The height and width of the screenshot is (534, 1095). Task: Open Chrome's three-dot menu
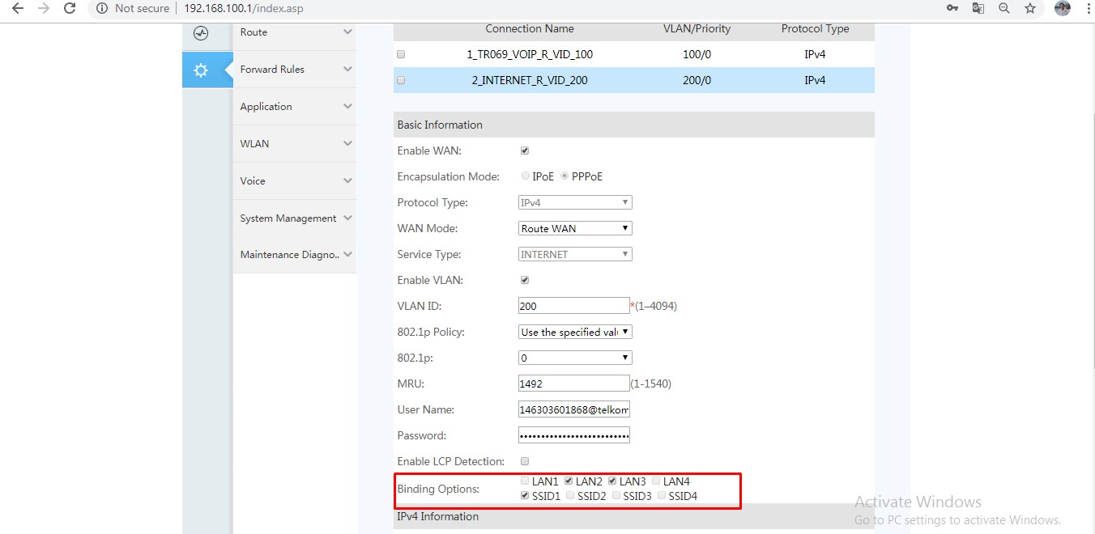pyautogui.click(x=1088, y=8)
